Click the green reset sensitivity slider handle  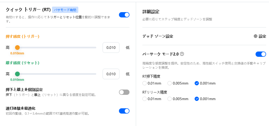tap(17, 74)
